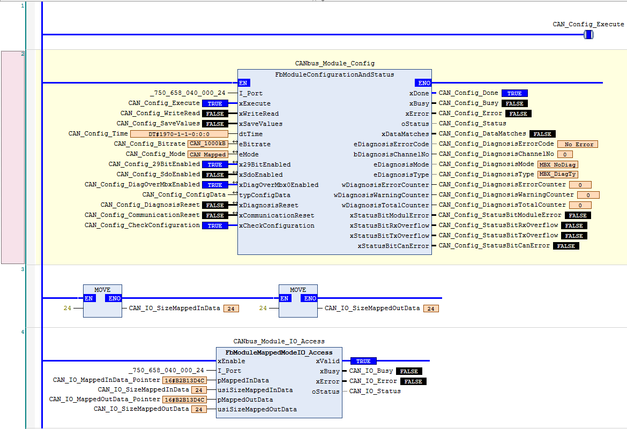This screenshot has width=627, height=429.
Task: Select FbModuleConfigurationAndStatus block title
Action: 334,74
